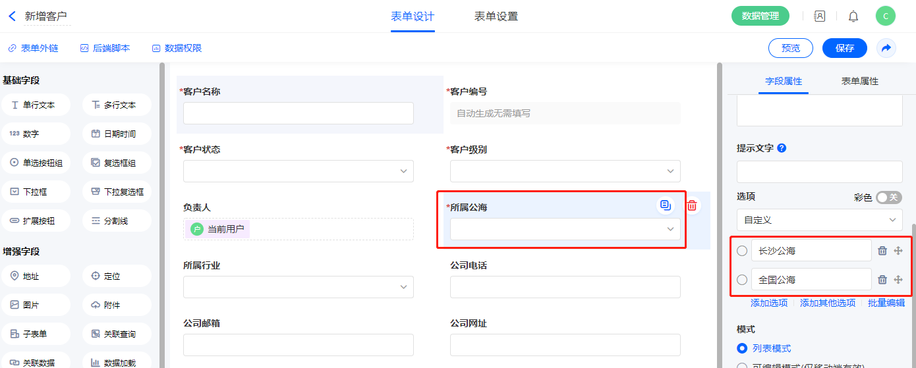
Task: Click the help icon next to 提示文字
Action: (782, 148)
